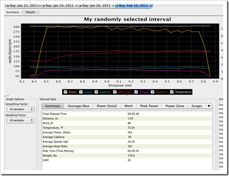This screenshot has height=176, width=229.
Task: Toggle the Cadence series checkbox
Action: [97, 92]
